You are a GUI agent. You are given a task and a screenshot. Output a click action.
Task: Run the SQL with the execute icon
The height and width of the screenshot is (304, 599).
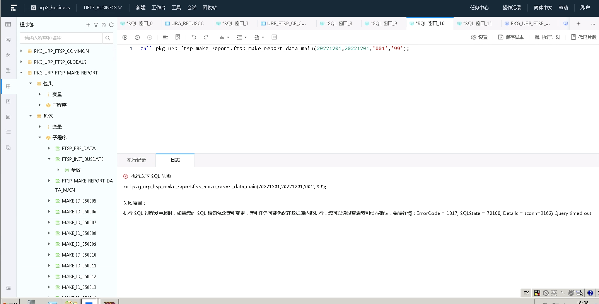125,37
